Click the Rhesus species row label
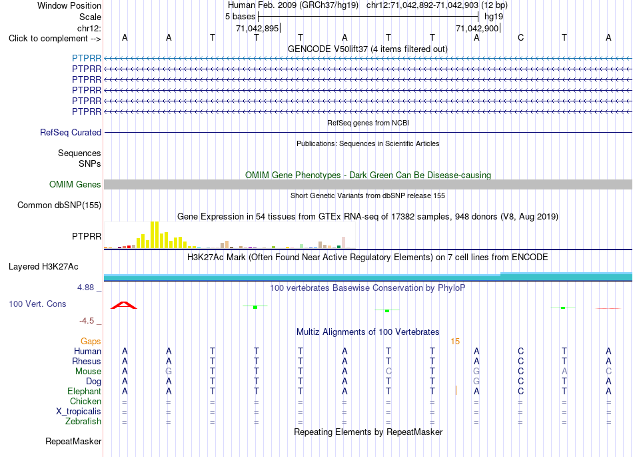 pyautogui.click(x=87, y=361)
